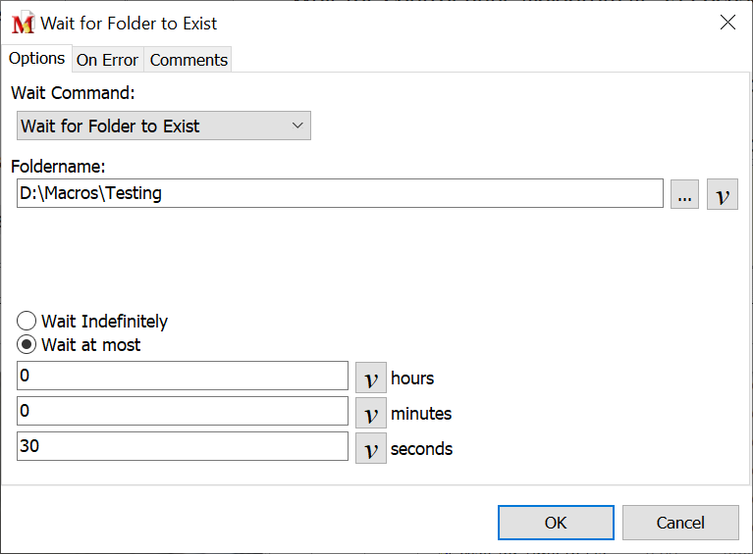Insert a variable for the hours value
This screenshot has width=753, height=554.
click(370, 378)
